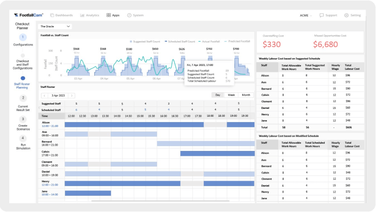Open the Setting link
The height and width of the screenshot is (212, 376).
355,15
